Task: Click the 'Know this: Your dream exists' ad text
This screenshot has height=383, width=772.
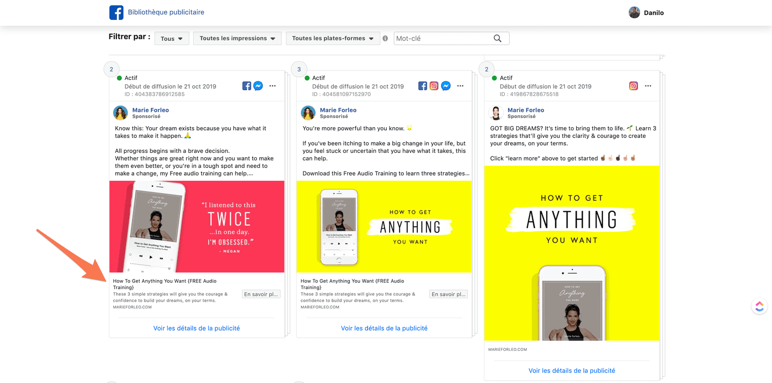Action: point(194,151)
